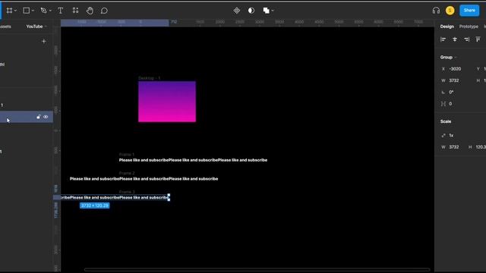Open the Resources components tool
Screen dimensions: 486x273
pos(75,11)
